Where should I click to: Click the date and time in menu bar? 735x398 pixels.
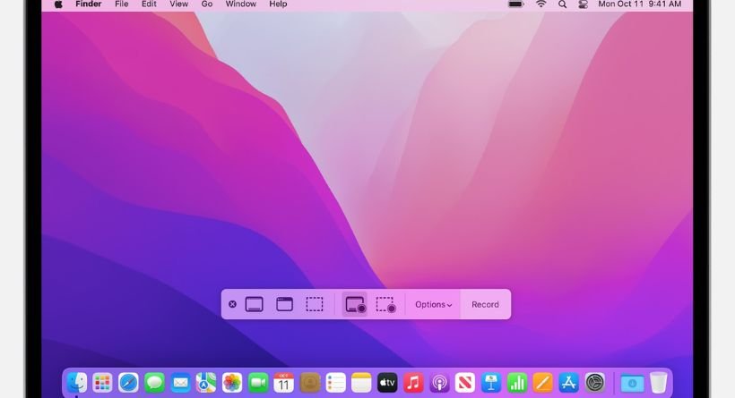coord(640,4)
